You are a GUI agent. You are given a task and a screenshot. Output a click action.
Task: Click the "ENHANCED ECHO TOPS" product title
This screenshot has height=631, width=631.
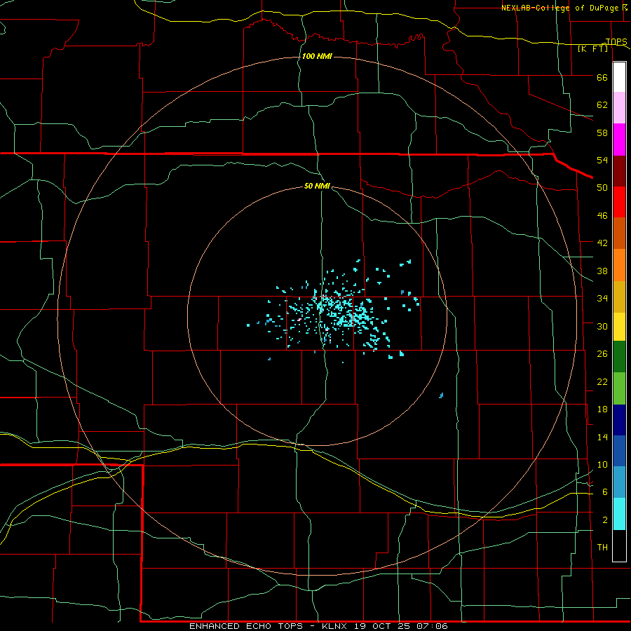tap(246, 626)
